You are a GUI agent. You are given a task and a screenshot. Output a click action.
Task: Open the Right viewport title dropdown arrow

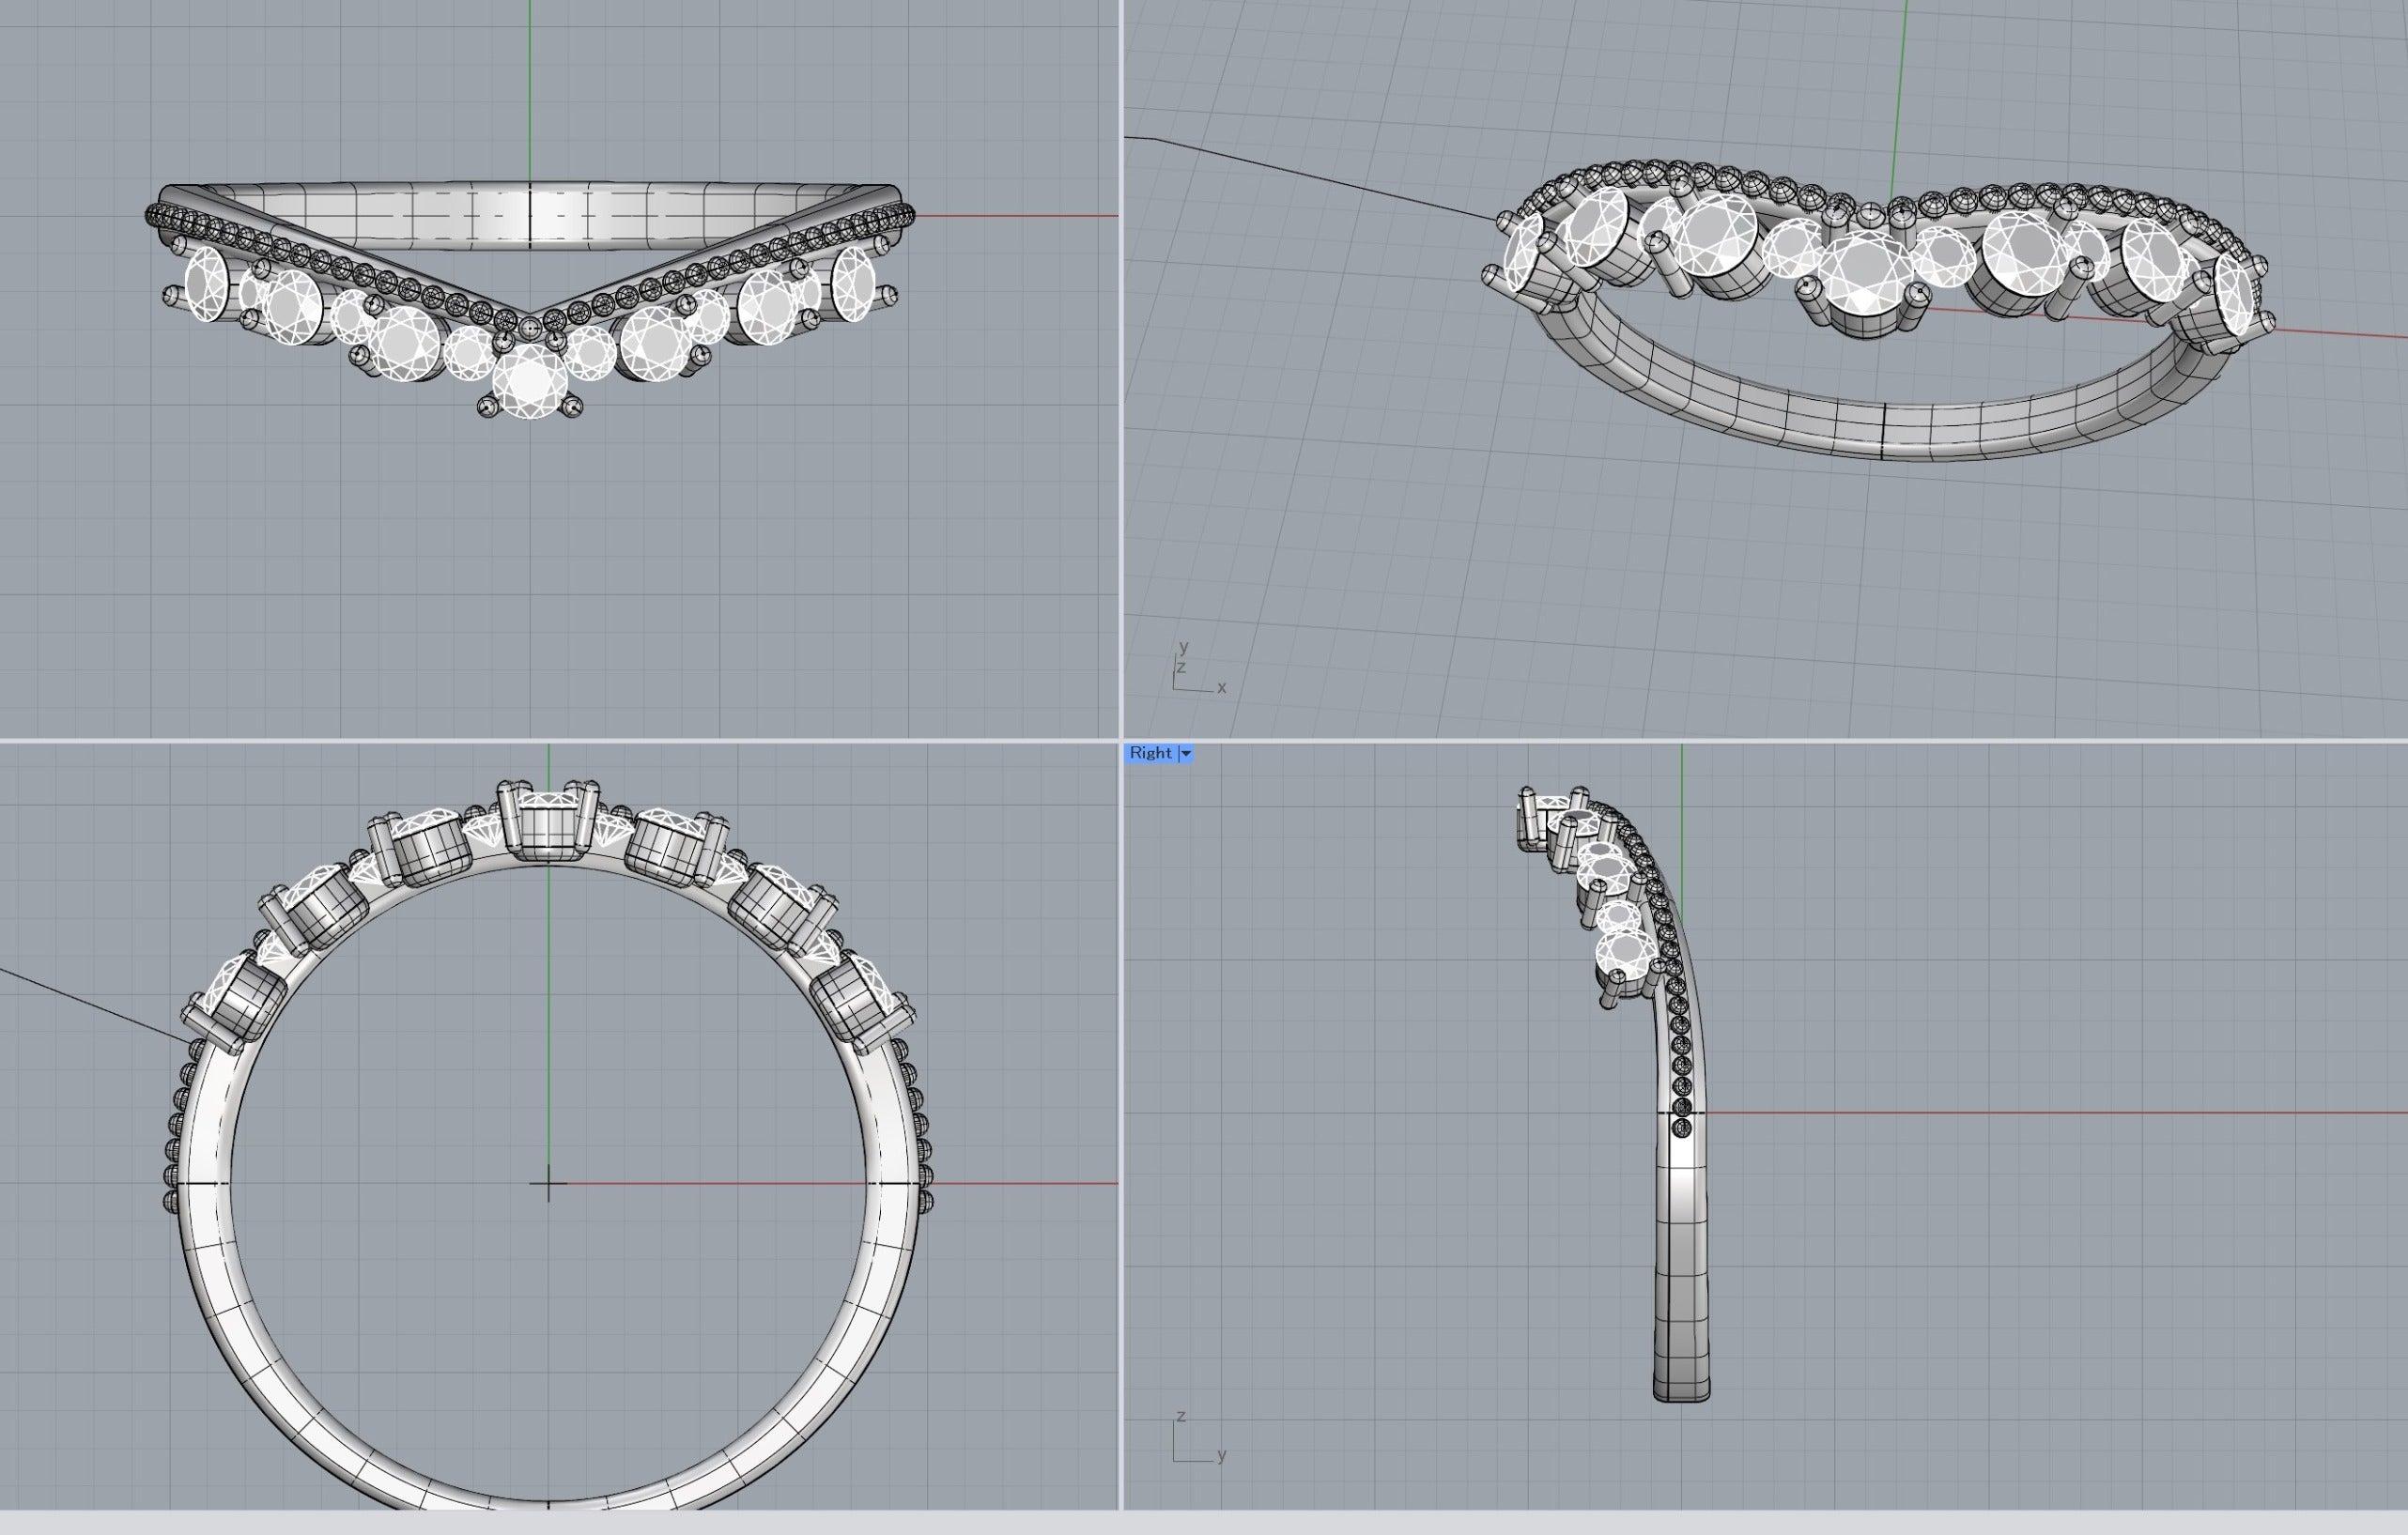pos(1186,754)
